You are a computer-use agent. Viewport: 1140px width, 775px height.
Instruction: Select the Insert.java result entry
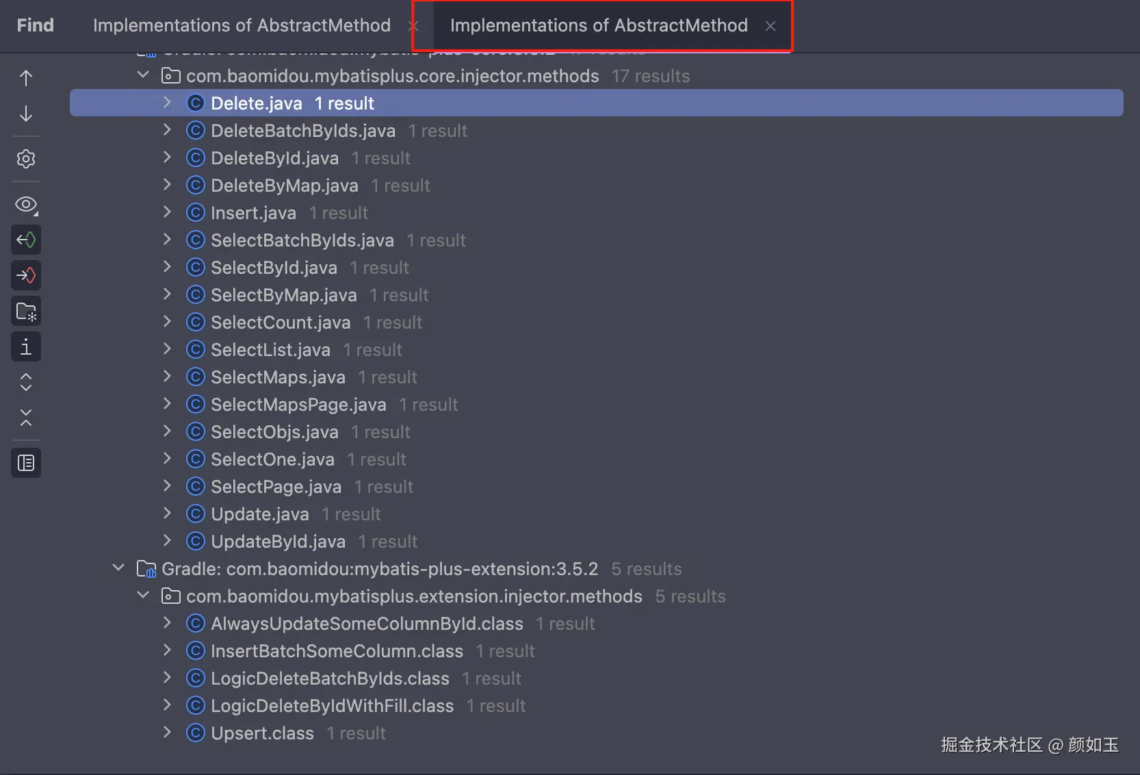[253, 213]
